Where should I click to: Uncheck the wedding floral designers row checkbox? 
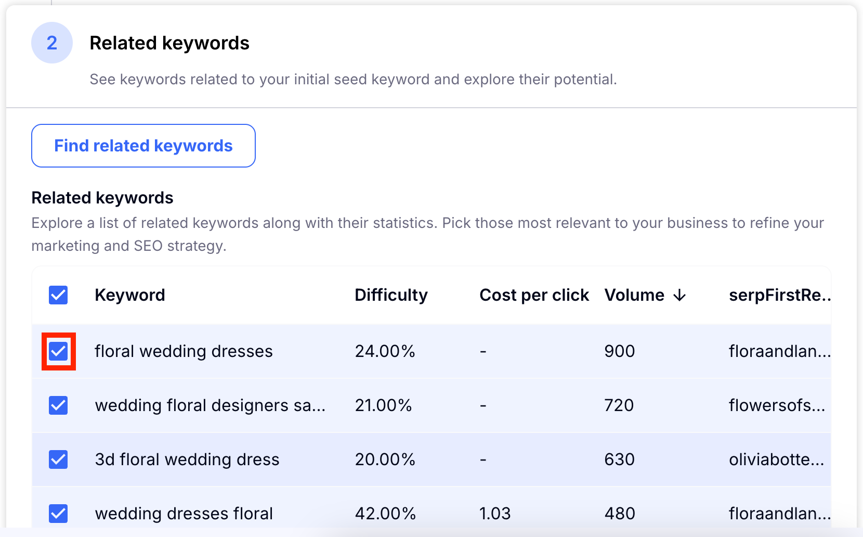tap(58, 405)
